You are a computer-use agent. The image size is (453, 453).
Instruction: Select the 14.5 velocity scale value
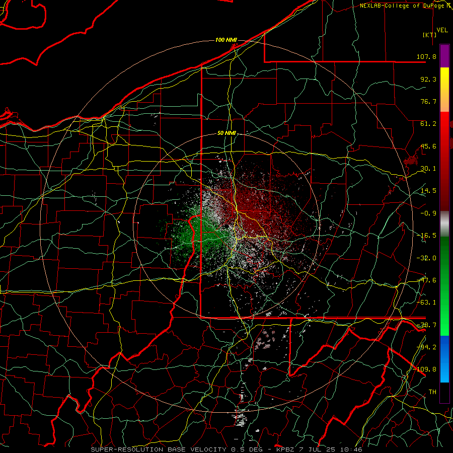pos(428,191)
